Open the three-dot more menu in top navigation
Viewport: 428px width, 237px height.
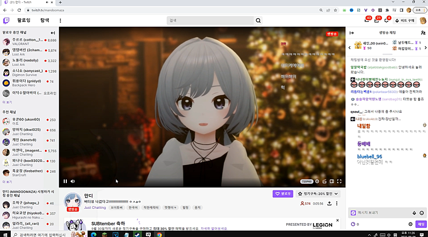60,21
